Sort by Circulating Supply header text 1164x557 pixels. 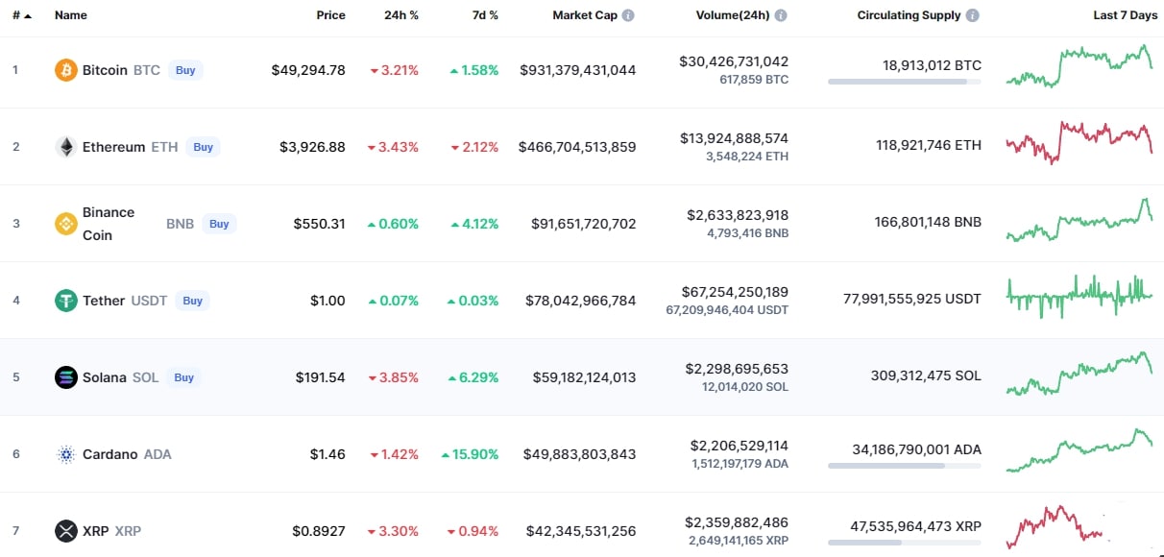(x=909, y=15)
